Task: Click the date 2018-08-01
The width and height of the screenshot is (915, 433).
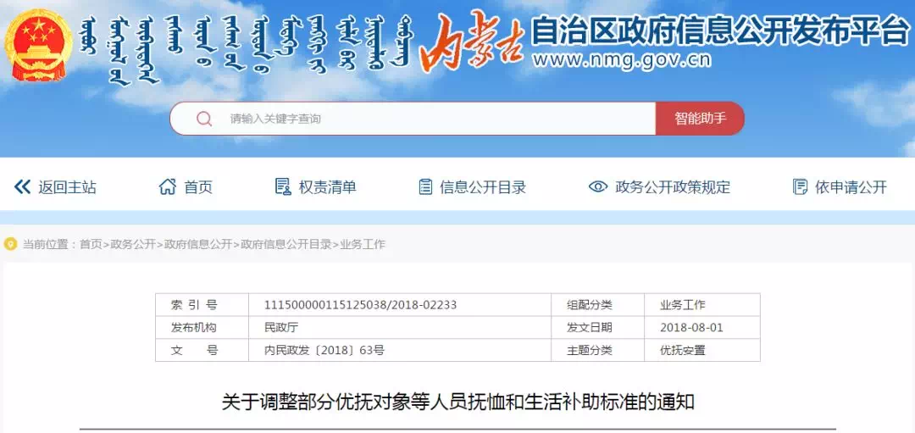Action: (x=691, y=327)
